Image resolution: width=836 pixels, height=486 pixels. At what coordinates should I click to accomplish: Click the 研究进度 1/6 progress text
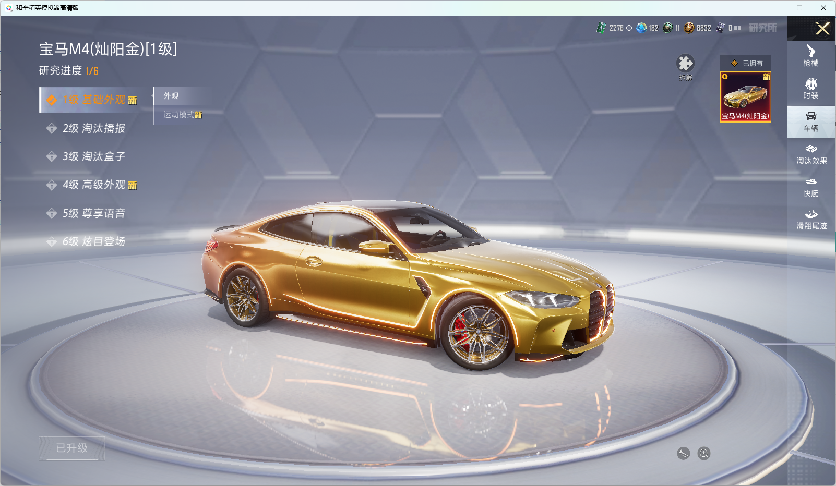69,70
